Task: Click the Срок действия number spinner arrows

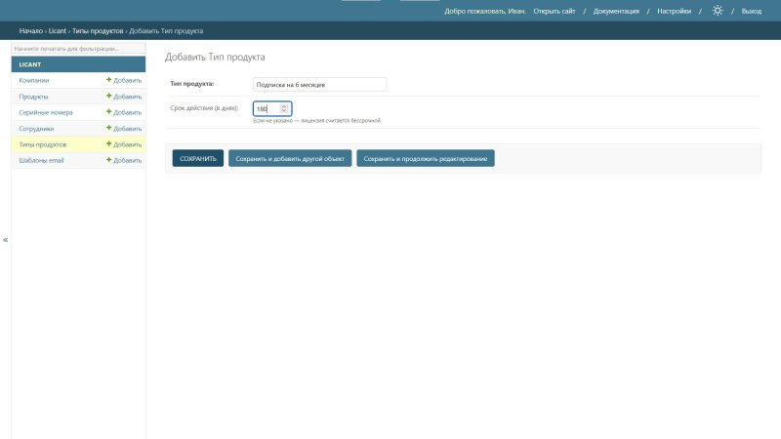Action: (x=284, y=108)
